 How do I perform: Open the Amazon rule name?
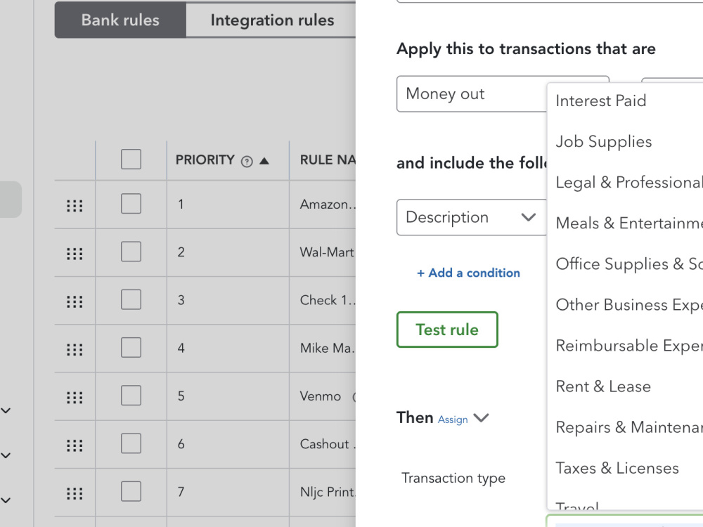[328, 204]
